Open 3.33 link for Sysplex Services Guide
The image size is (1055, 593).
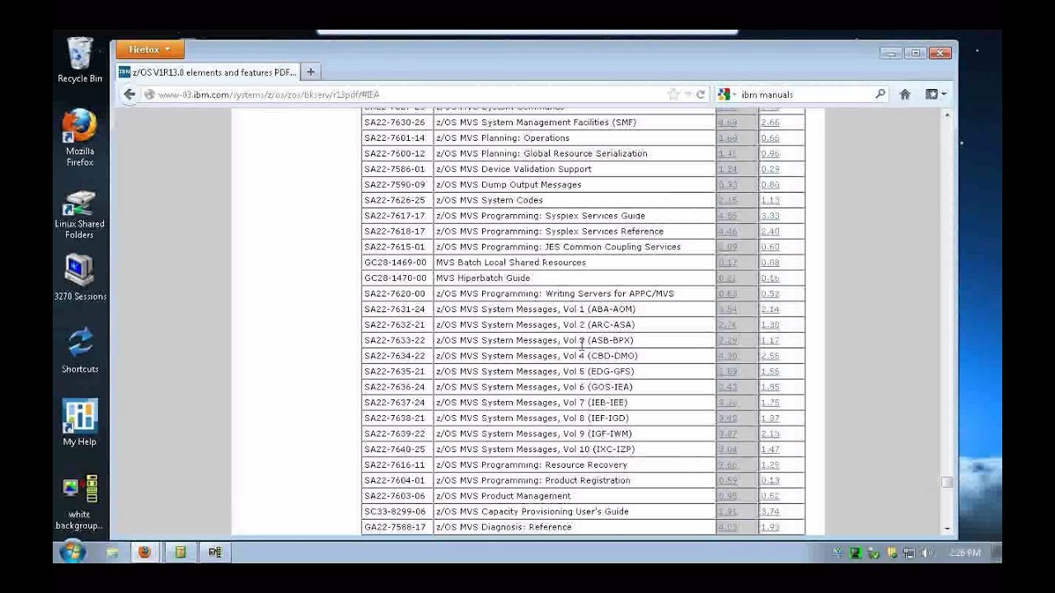coord(770,216)
